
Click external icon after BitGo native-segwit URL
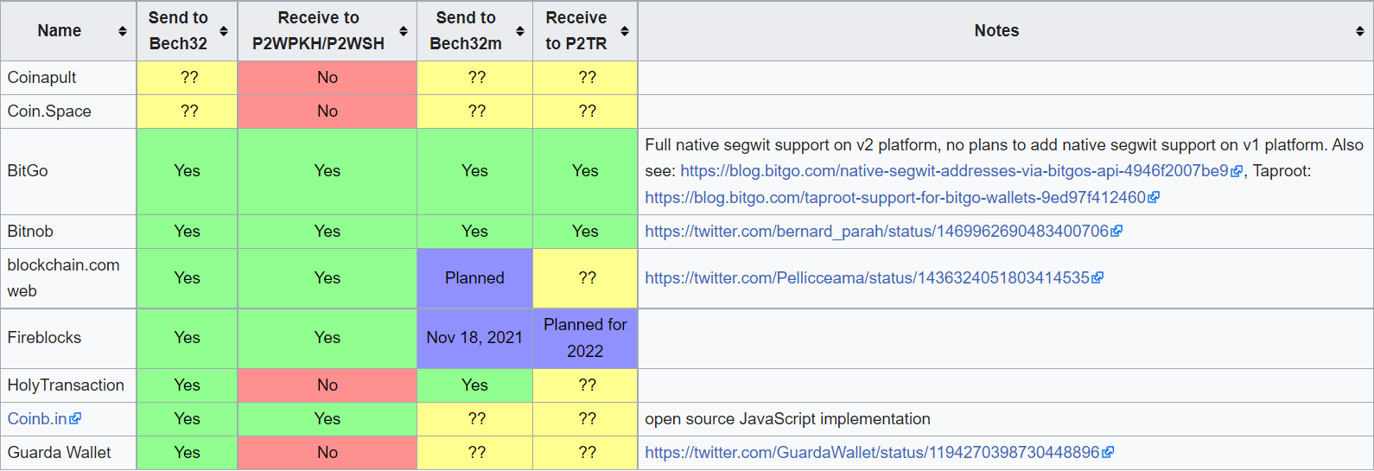point(1237,171)
